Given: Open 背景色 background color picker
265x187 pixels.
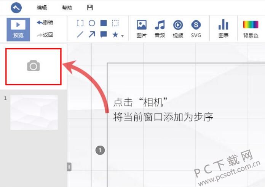Looking at the screenshot, I should click(251, 29).
